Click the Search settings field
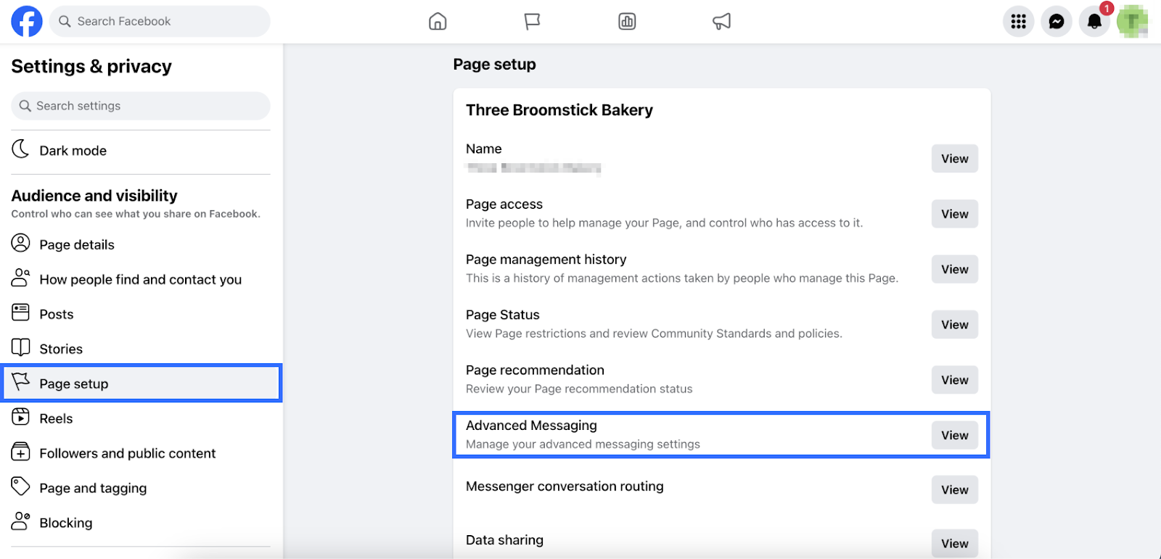 [x=141, y=106]
